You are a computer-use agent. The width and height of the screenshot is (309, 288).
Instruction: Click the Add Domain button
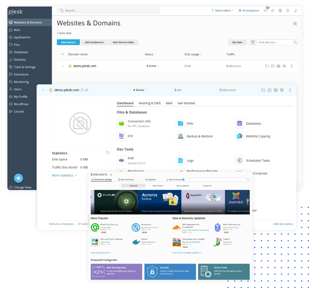(x=68, y=42)
